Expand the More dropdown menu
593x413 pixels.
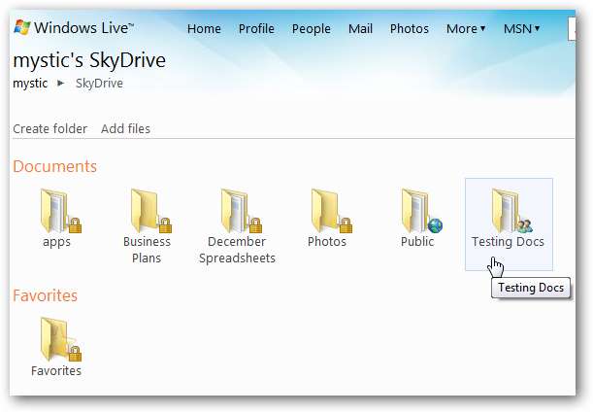[466, 29]
